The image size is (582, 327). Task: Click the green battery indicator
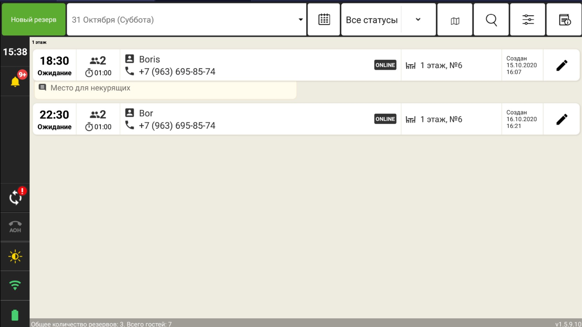(x=15, y=315)
